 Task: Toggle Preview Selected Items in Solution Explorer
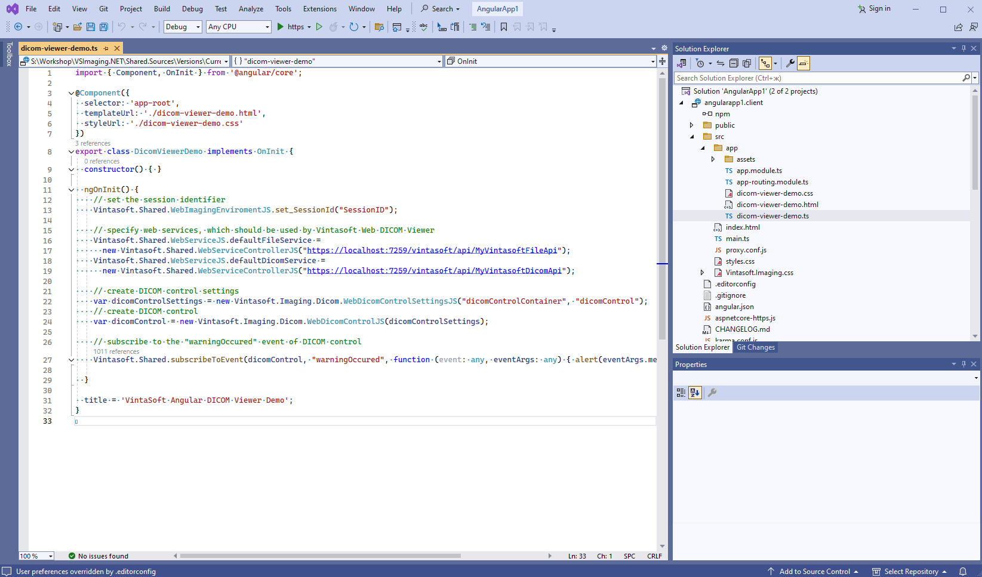[x=804, y=63]
